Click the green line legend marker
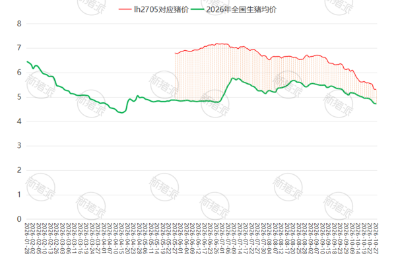Image resolution: width=396 pixels, height=264 pixels. tap(197, 10)
